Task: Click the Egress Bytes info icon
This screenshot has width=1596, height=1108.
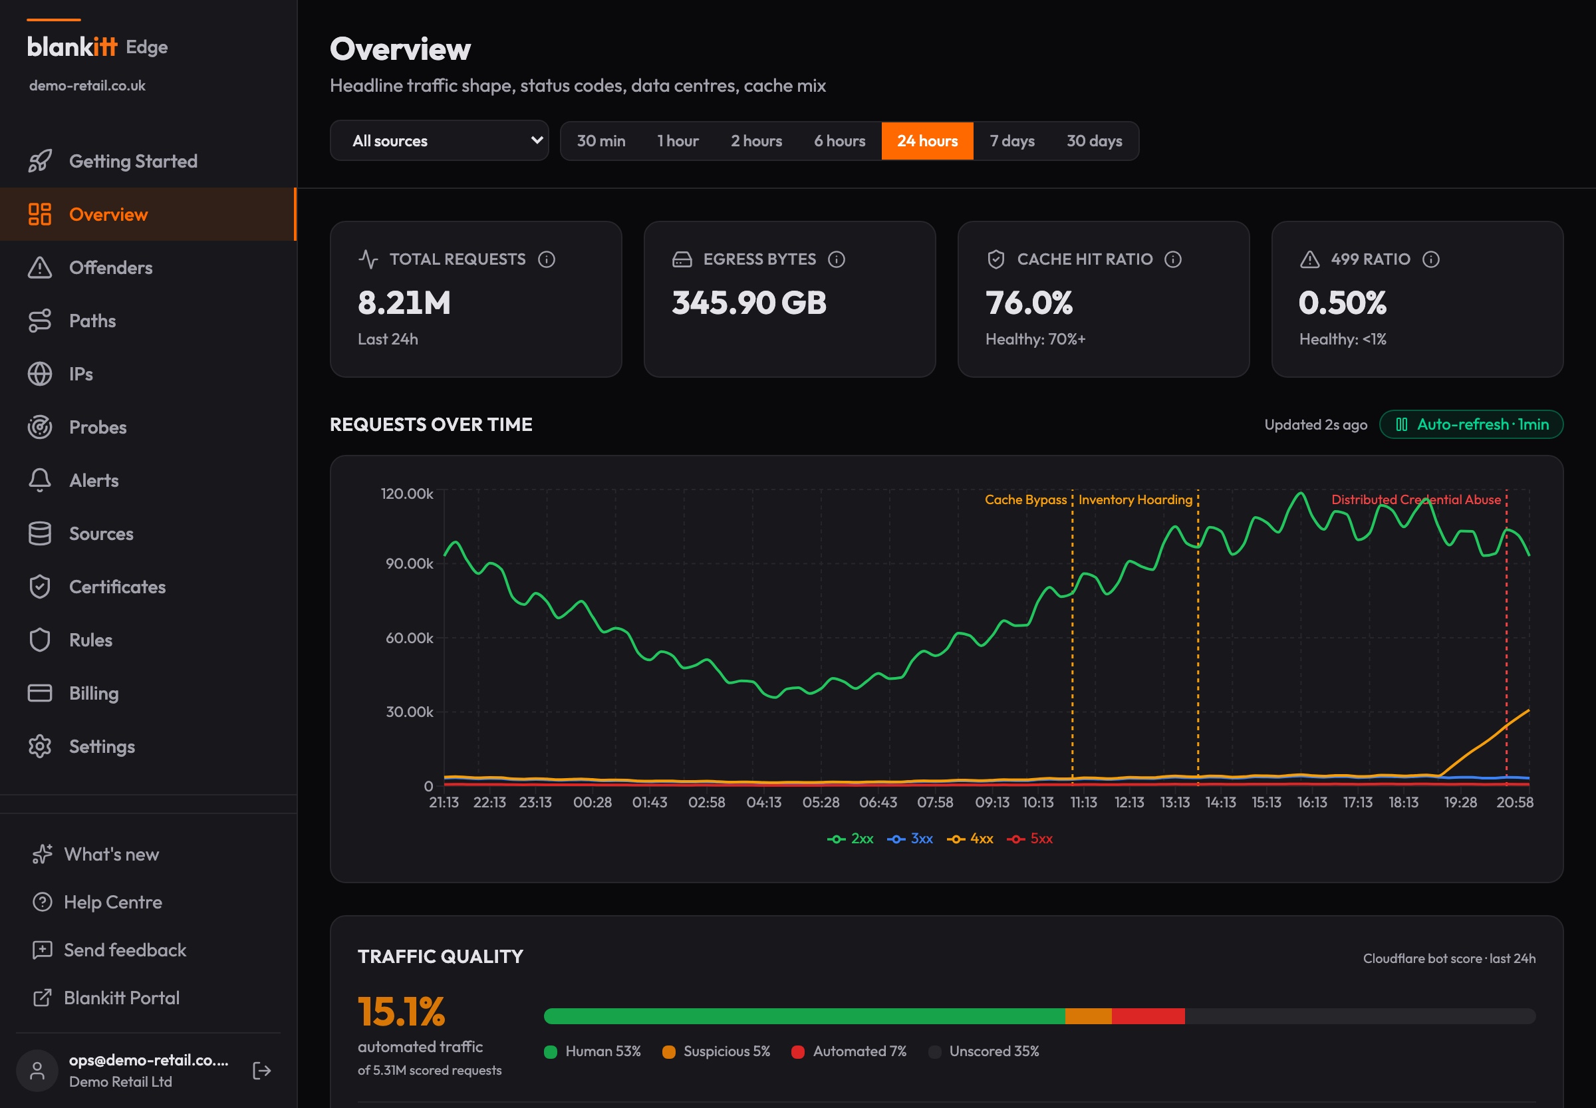Action: point(837,259)
